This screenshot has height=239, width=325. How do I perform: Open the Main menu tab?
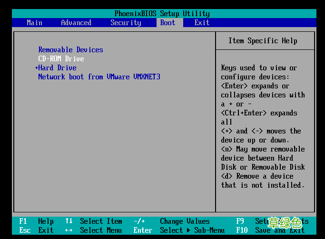pos(34,22)
